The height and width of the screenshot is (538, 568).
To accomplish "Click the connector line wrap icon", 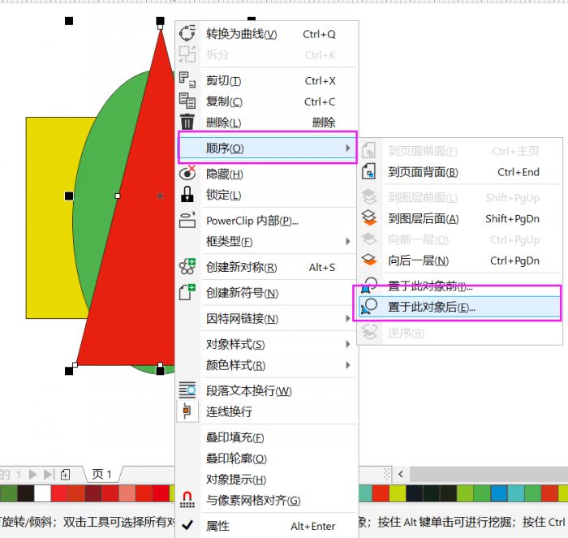I will click(x=187, y=411).
